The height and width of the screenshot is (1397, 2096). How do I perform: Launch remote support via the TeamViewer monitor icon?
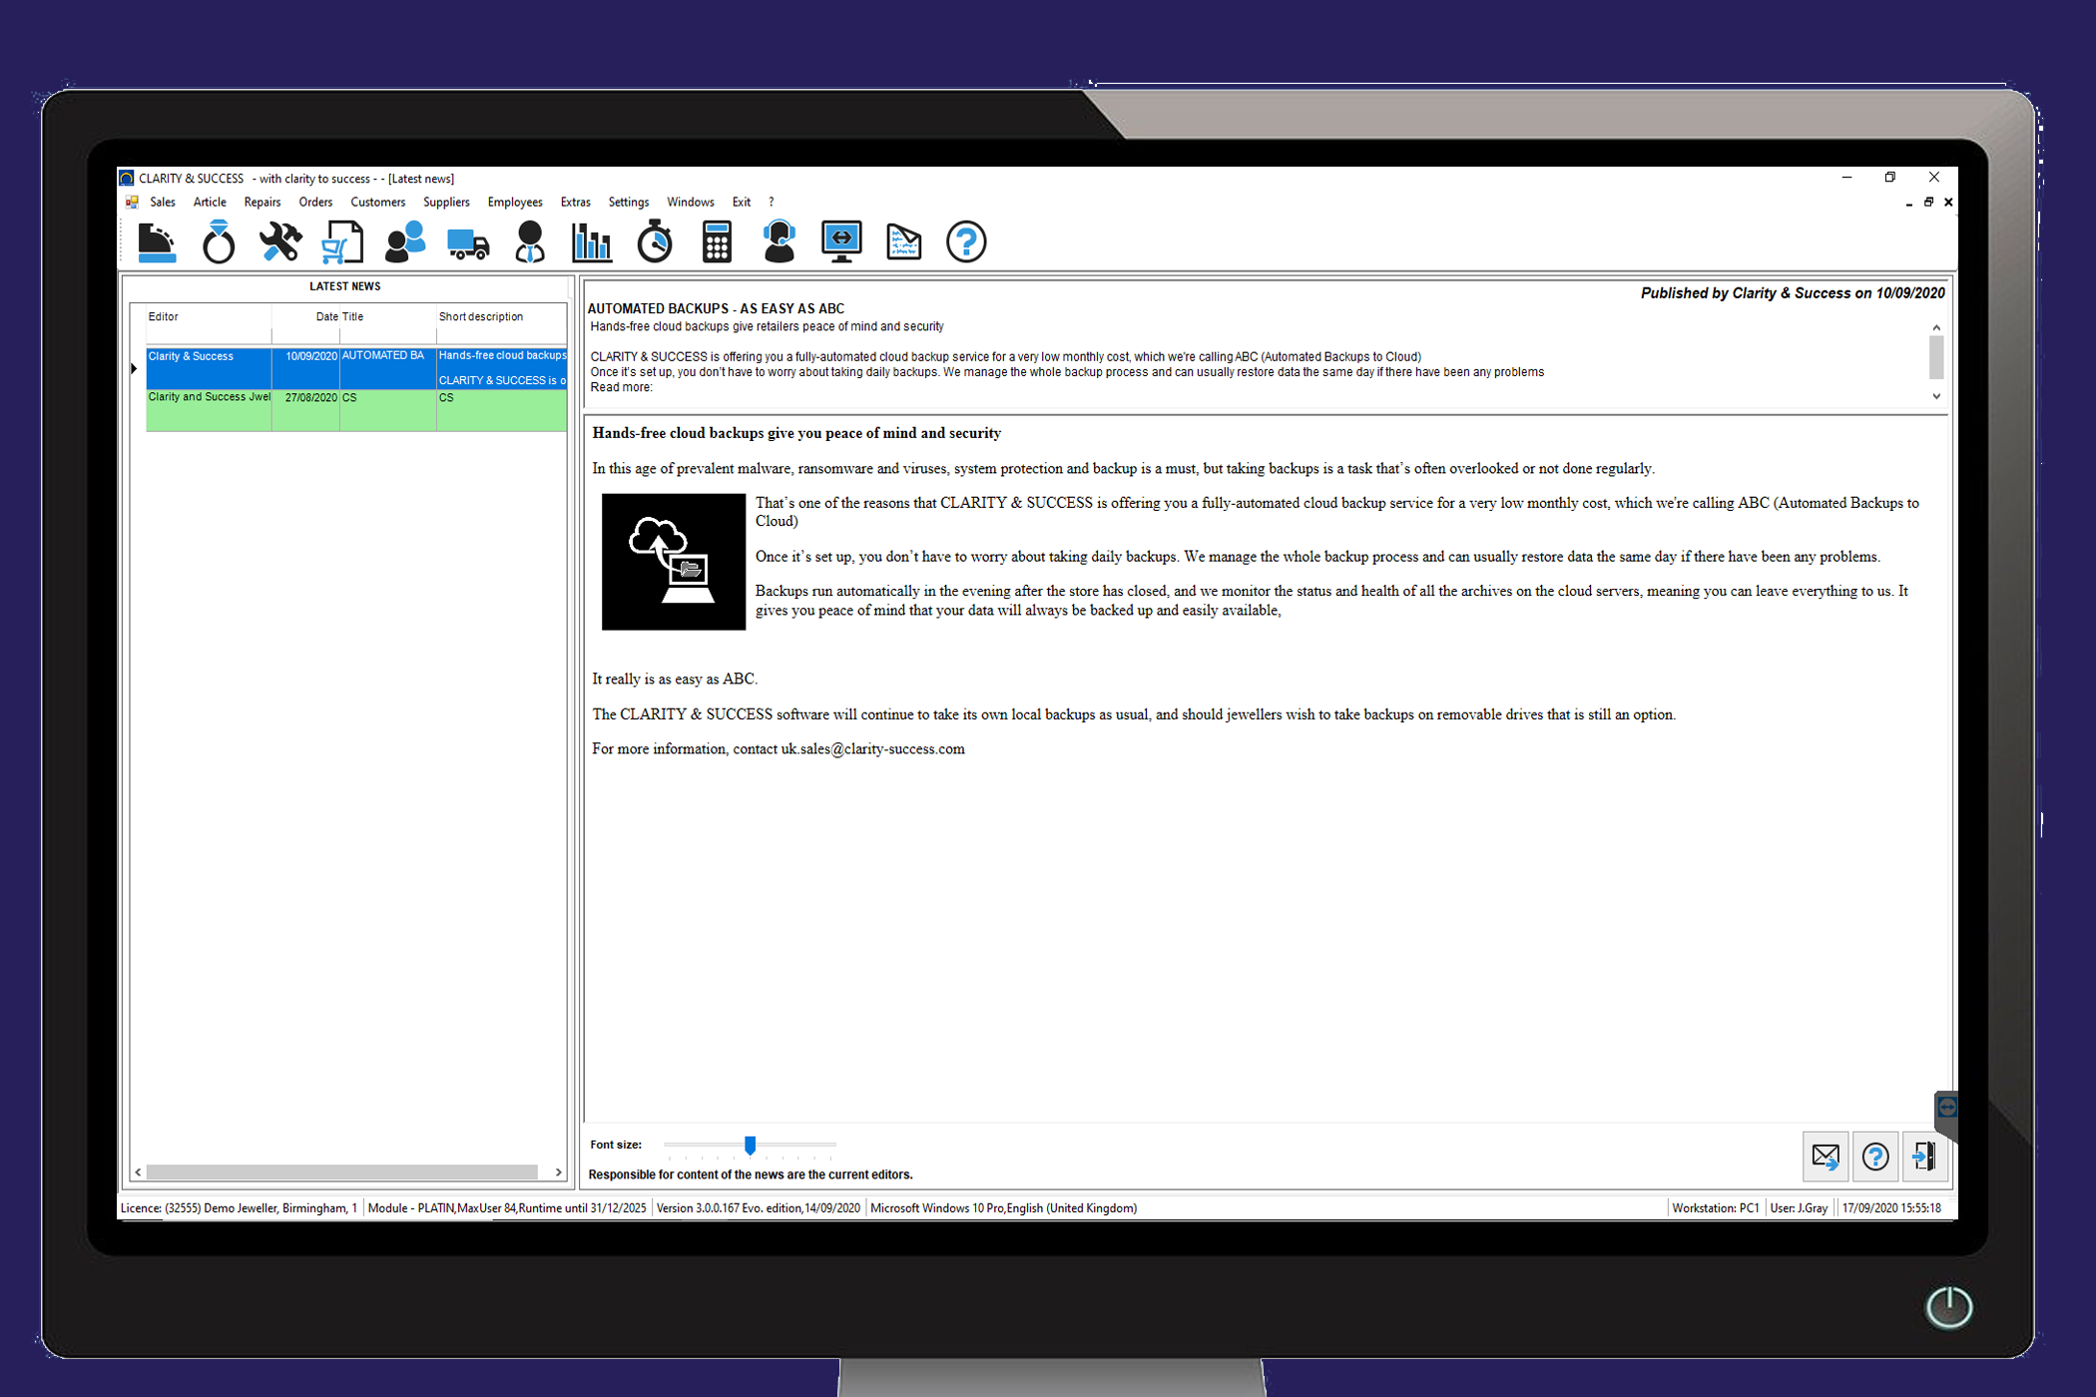point(841,241)
